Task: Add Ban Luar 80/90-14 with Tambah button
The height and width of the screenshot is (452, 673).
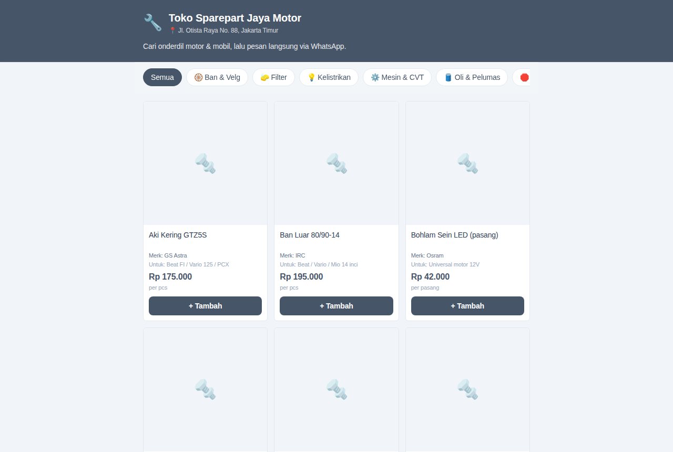Action: 336,306
